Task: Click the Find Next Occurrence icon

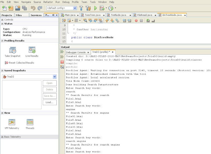Action: point(95,20)
